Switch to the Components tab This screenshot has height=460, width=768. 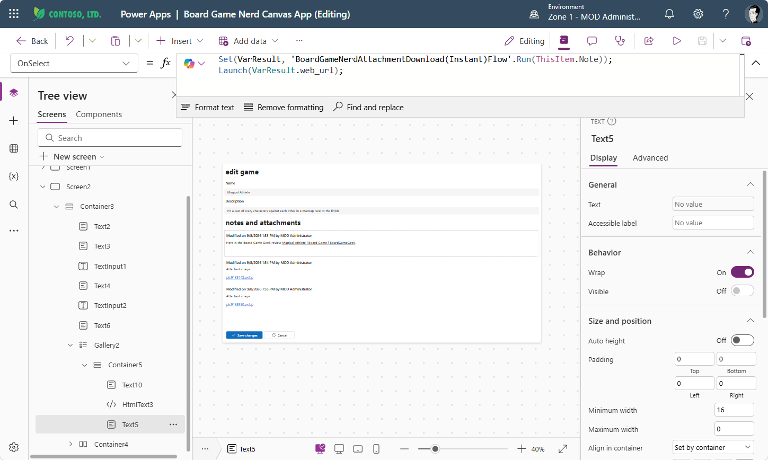point(99,114)
